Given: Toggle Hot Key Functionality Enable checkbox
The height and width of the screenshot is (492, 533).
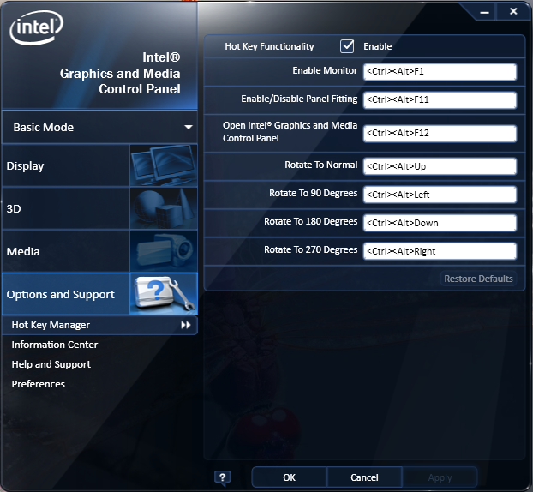Looking at the screenshot, I should 347,46.
